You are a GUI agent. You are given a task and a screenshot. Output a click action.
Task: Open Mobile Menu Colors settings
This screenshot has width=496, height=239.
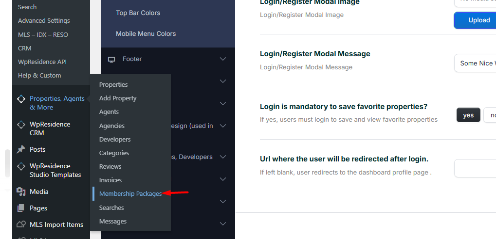(x=146, y=34)
